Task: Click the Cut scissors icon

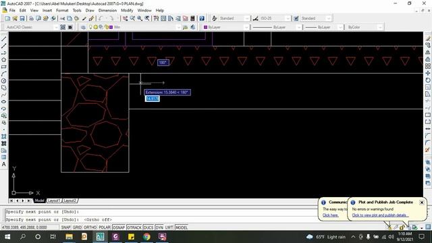Action: coord(63,18)
